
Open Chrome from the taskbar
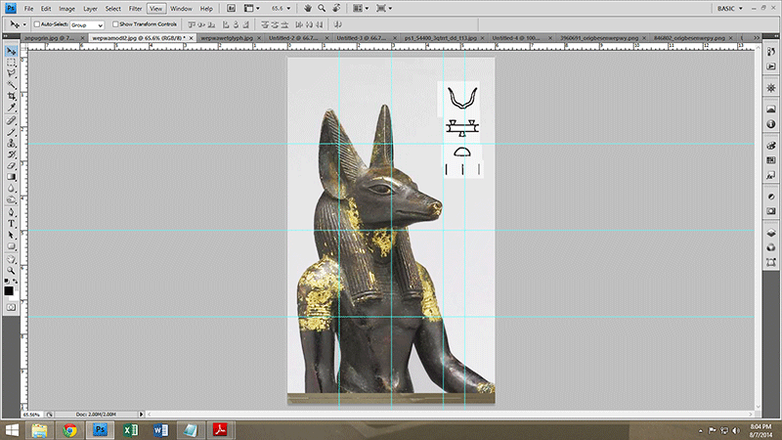(x=69, y=429)
